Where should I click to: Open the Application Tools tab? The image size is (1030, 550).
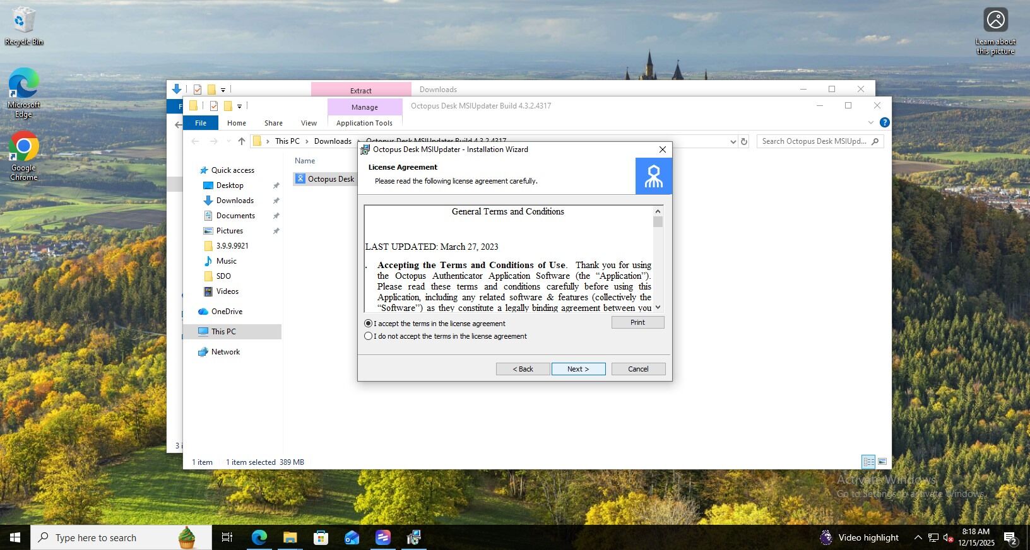(364, 123)
